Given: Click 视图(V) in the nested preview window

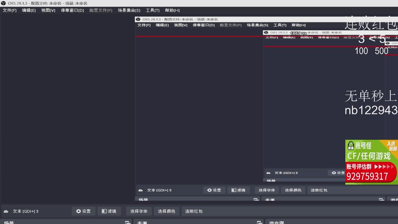Looking at the screenshot, I should click(181, 25).
